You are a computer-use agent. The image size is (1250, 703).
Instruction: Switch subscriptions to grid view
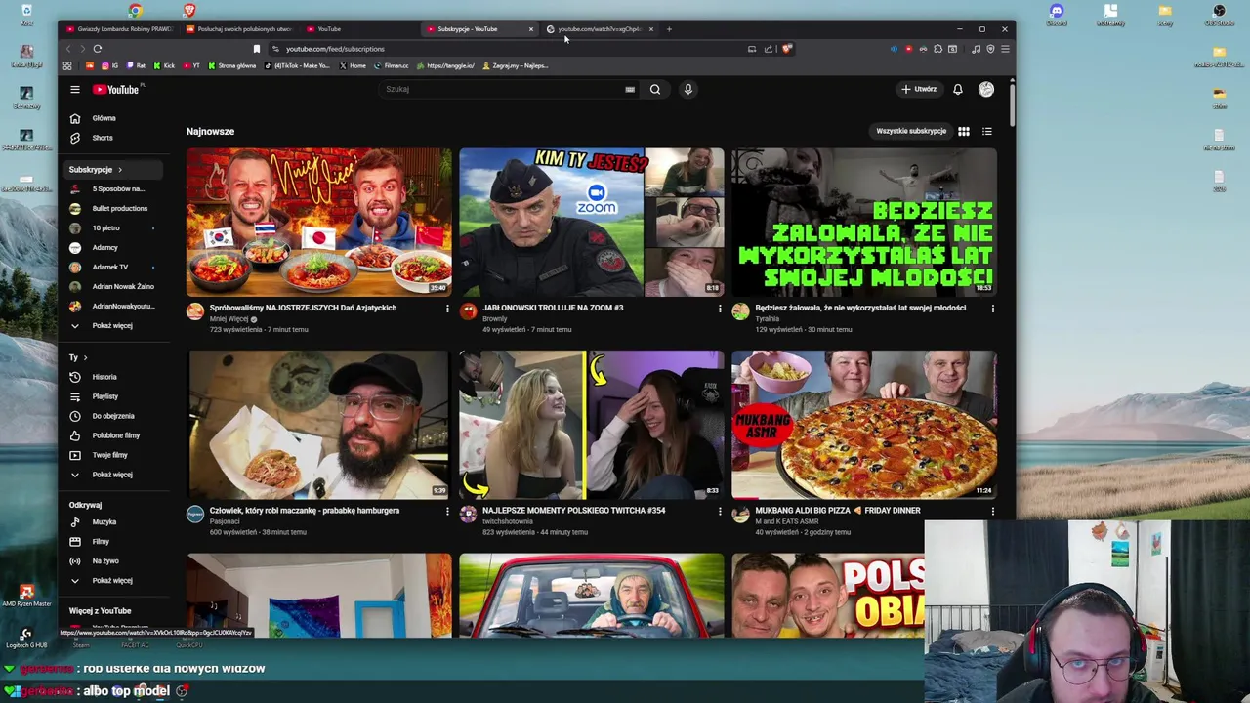964,131
